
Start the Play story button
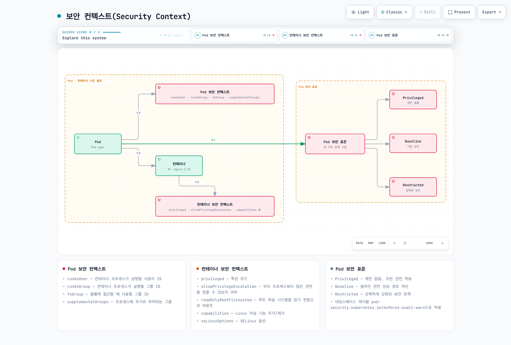(172, 35)
